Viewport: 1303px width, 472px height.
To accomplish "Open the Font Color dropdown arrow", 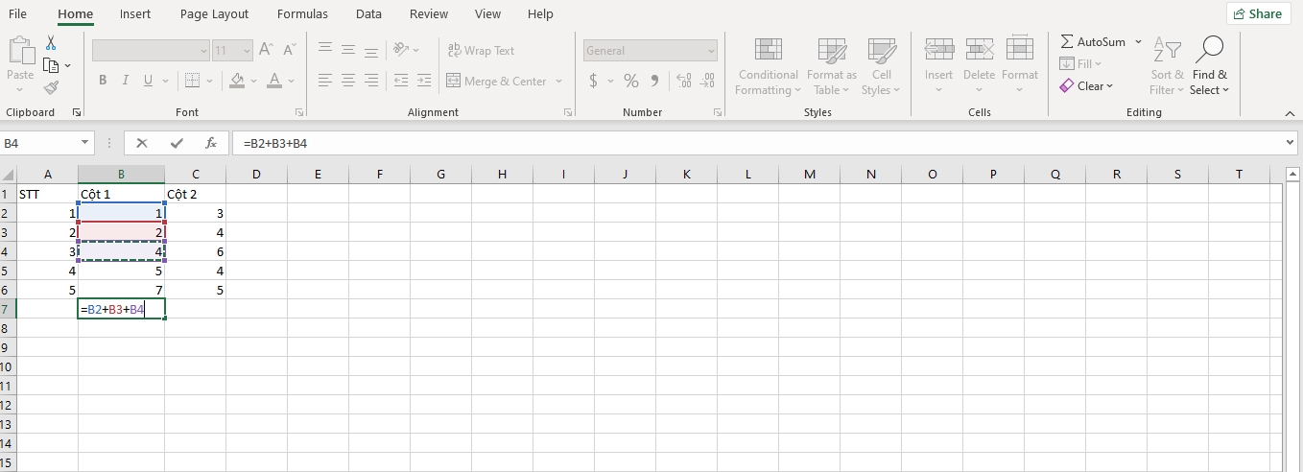I will click(292, 82).
